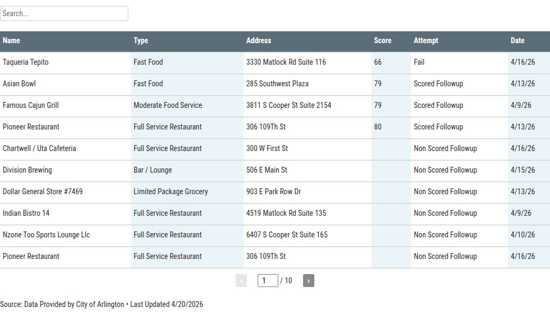Select the Indian Bistro 14 row
Viewport: 550px width, 314px height.
tap(26, 213)
